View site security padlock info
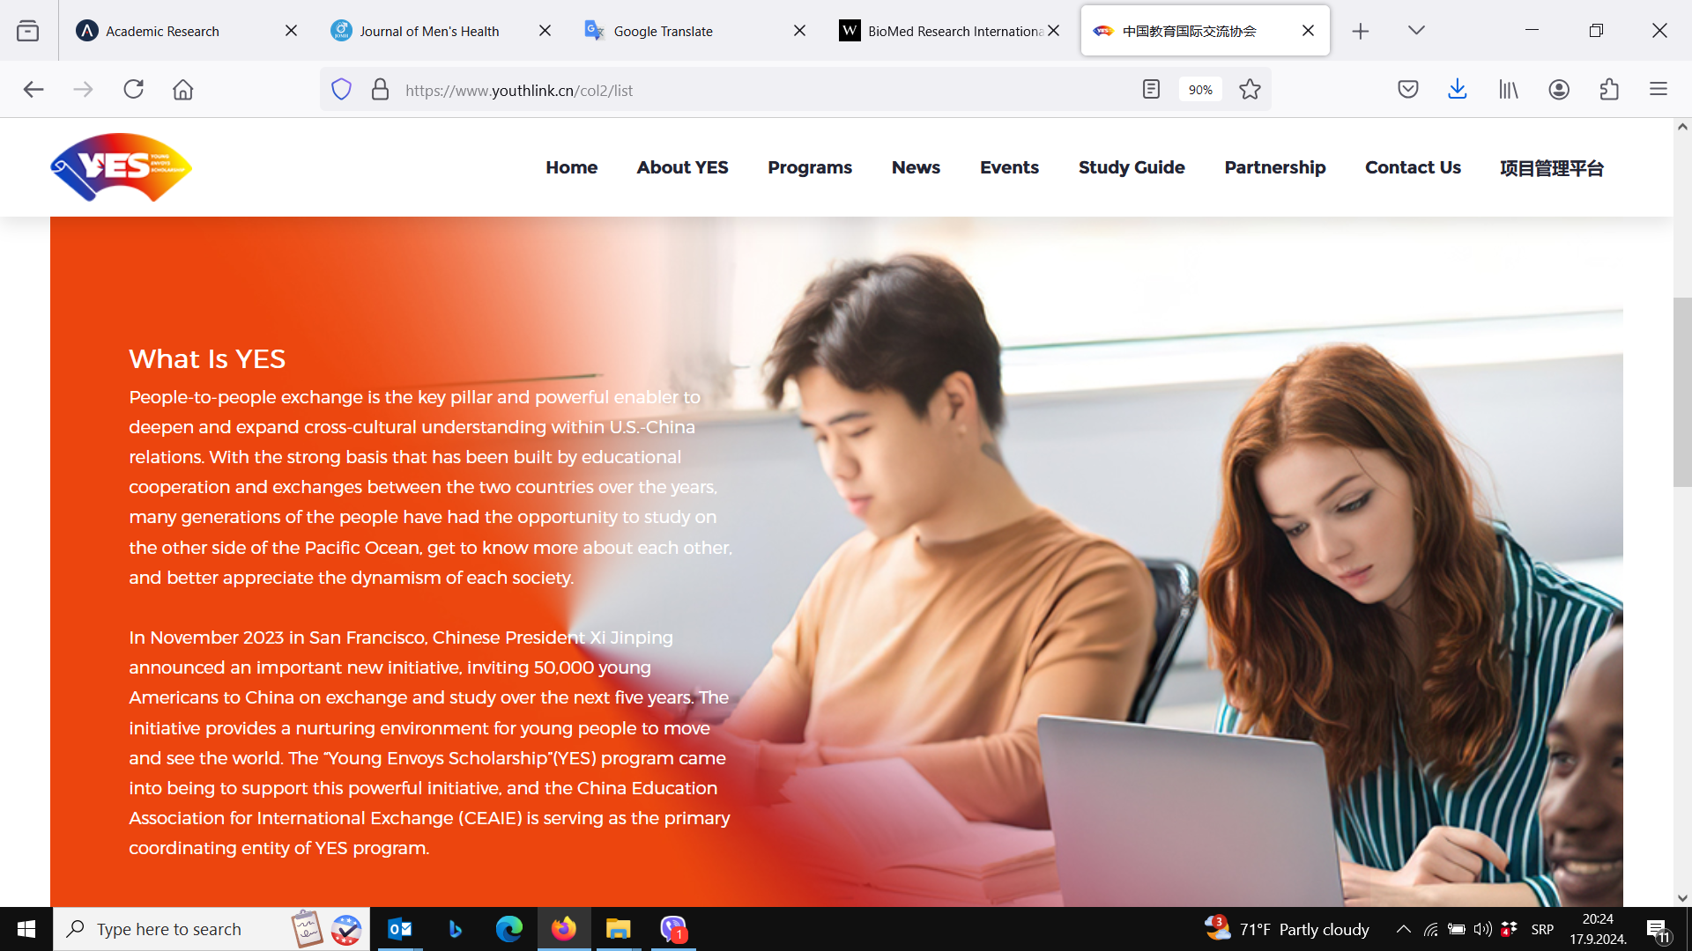This screenshot has width=1692, height=951. coord(380,90)
